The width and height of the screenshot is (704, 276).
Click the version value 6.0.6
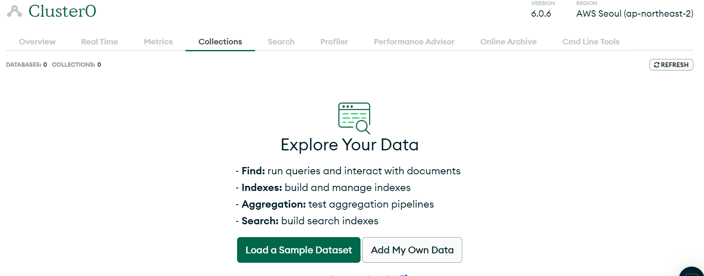tap(541, 14)
